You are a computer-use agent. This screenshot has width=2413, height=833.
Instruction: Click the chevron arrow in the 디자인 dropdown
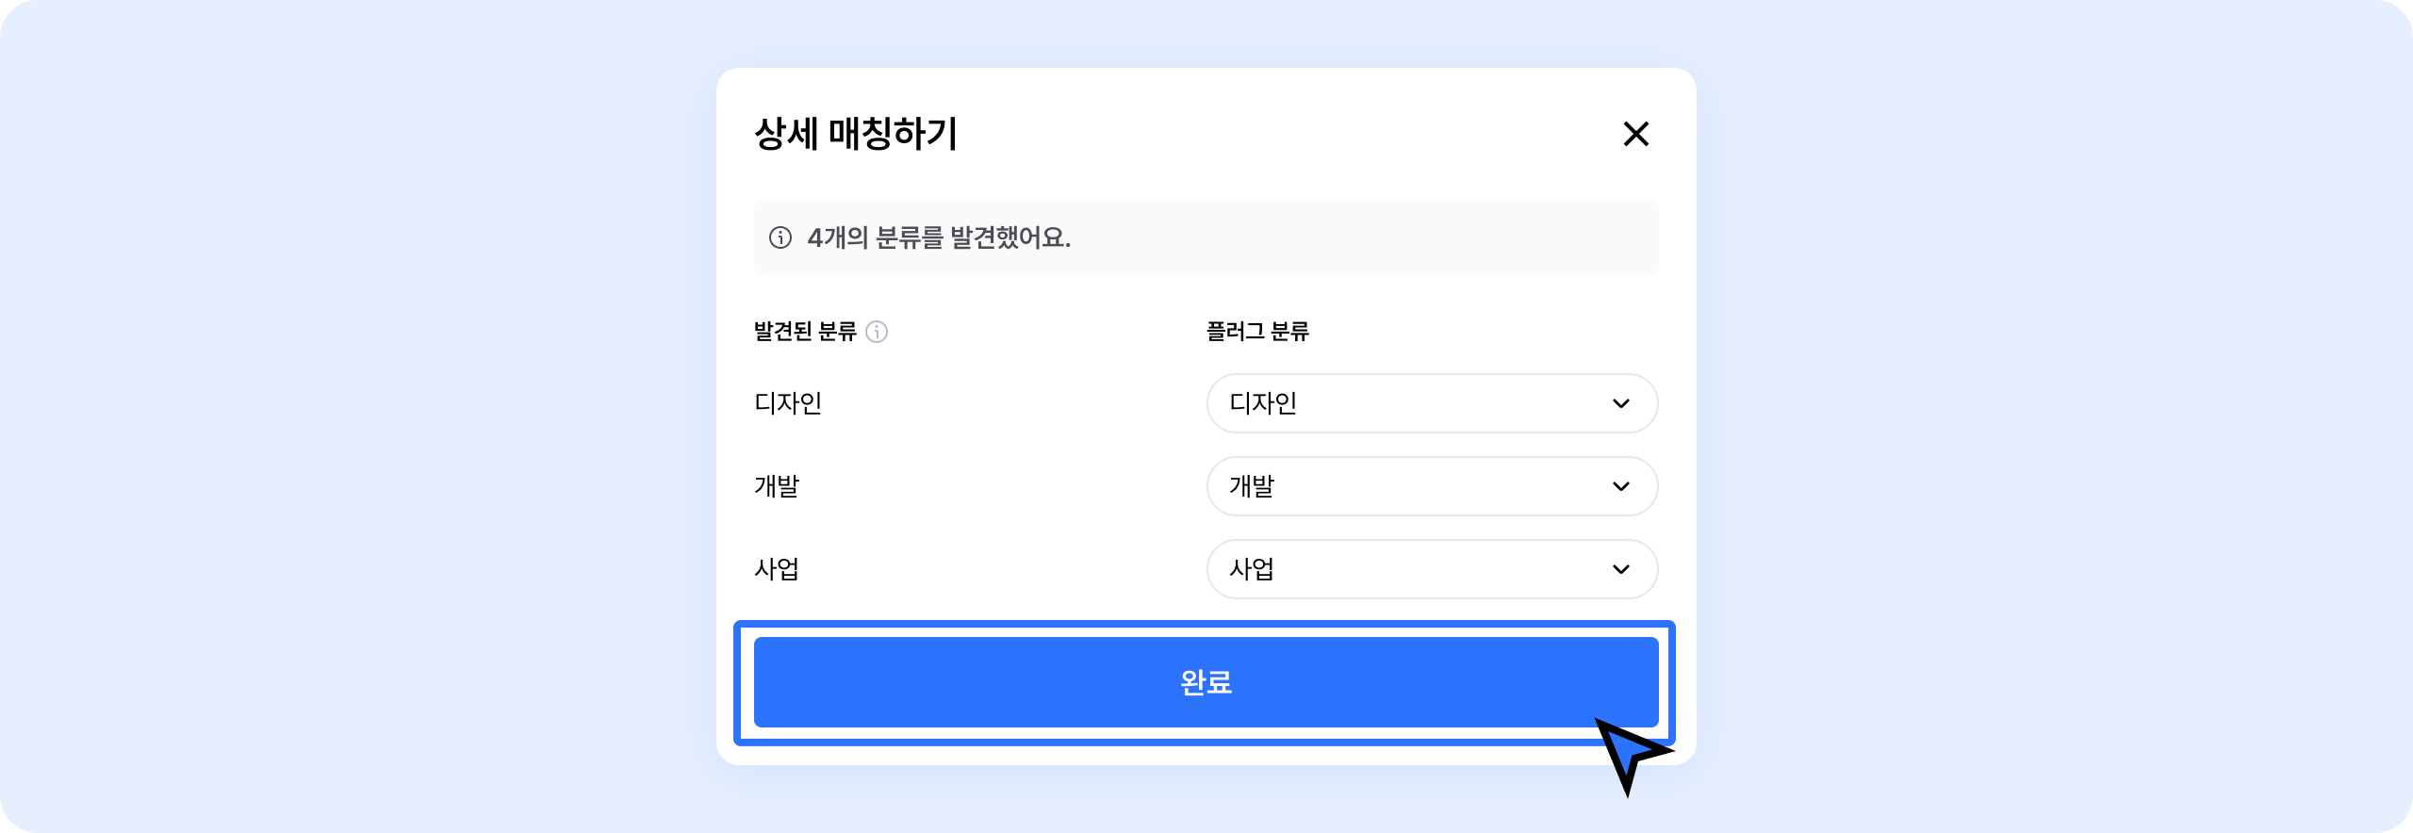point(1621,403)
